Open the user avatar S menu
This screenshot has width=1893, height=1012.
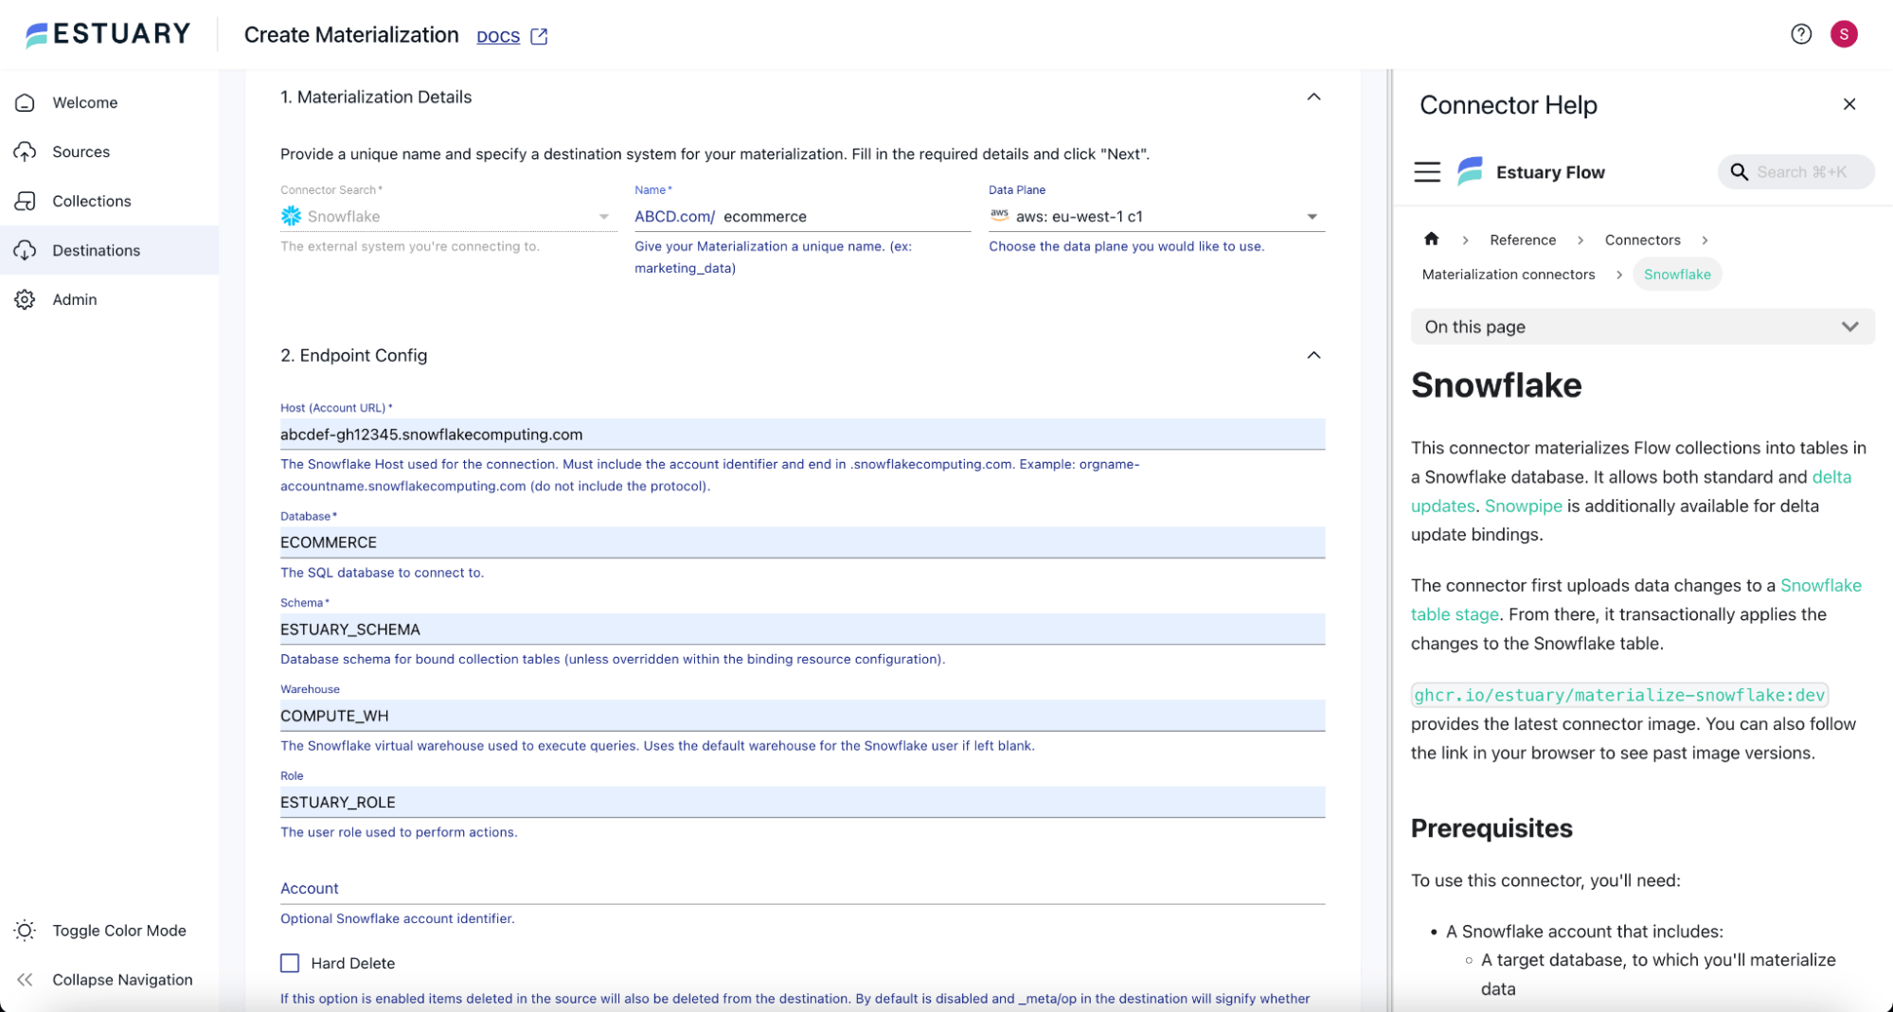pos(1844,34)
